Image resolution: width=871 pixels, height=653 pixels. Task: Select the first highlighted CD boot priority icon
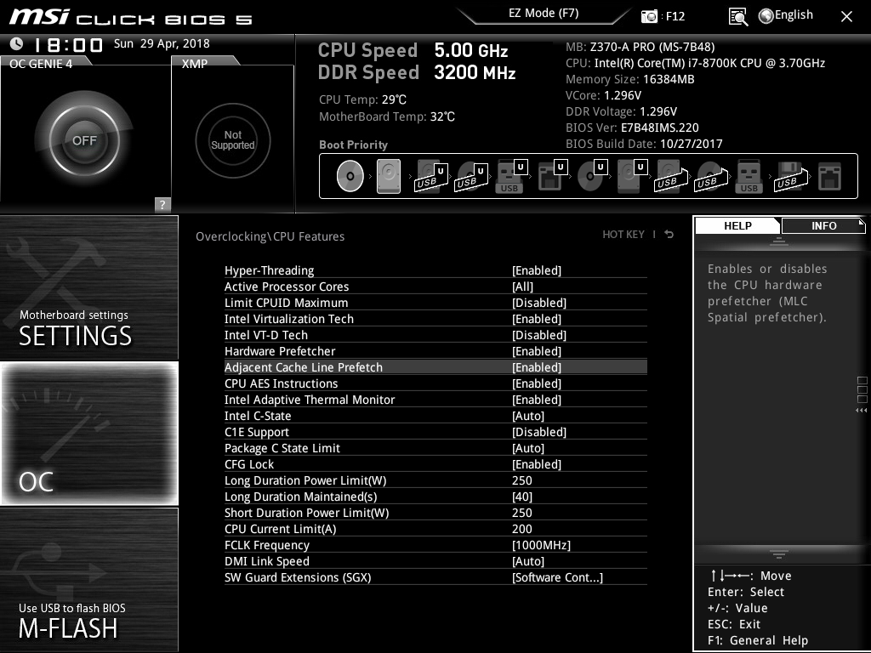[350, 176]
